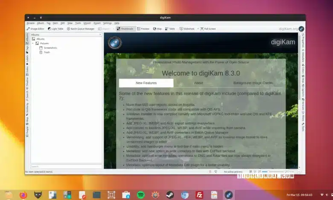
Task: Switch to Table view mode
Action: (170, 29)
